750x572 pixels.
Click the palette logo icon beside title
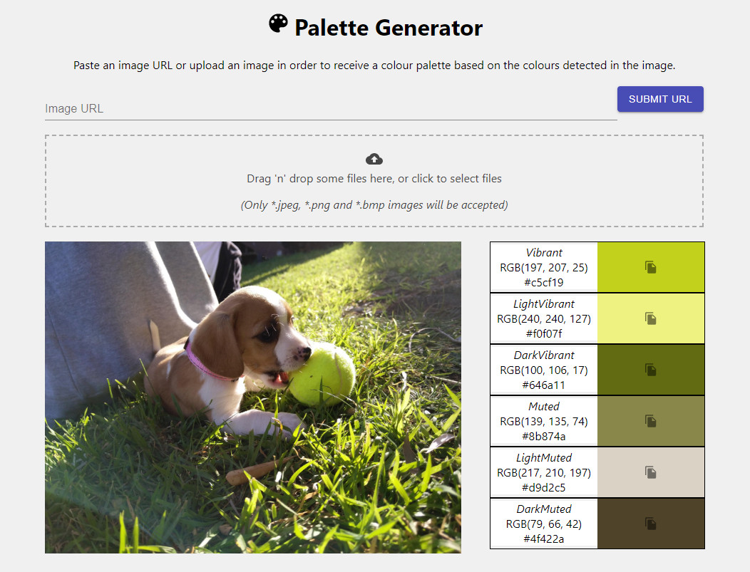click(x=278, y=24)
